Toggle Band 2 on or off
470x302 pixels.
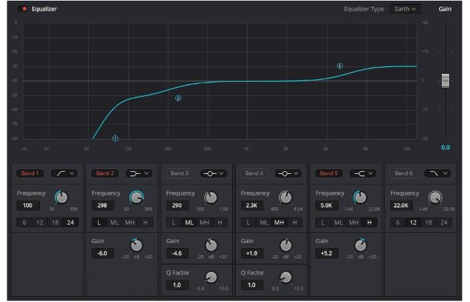pos(105,173)
